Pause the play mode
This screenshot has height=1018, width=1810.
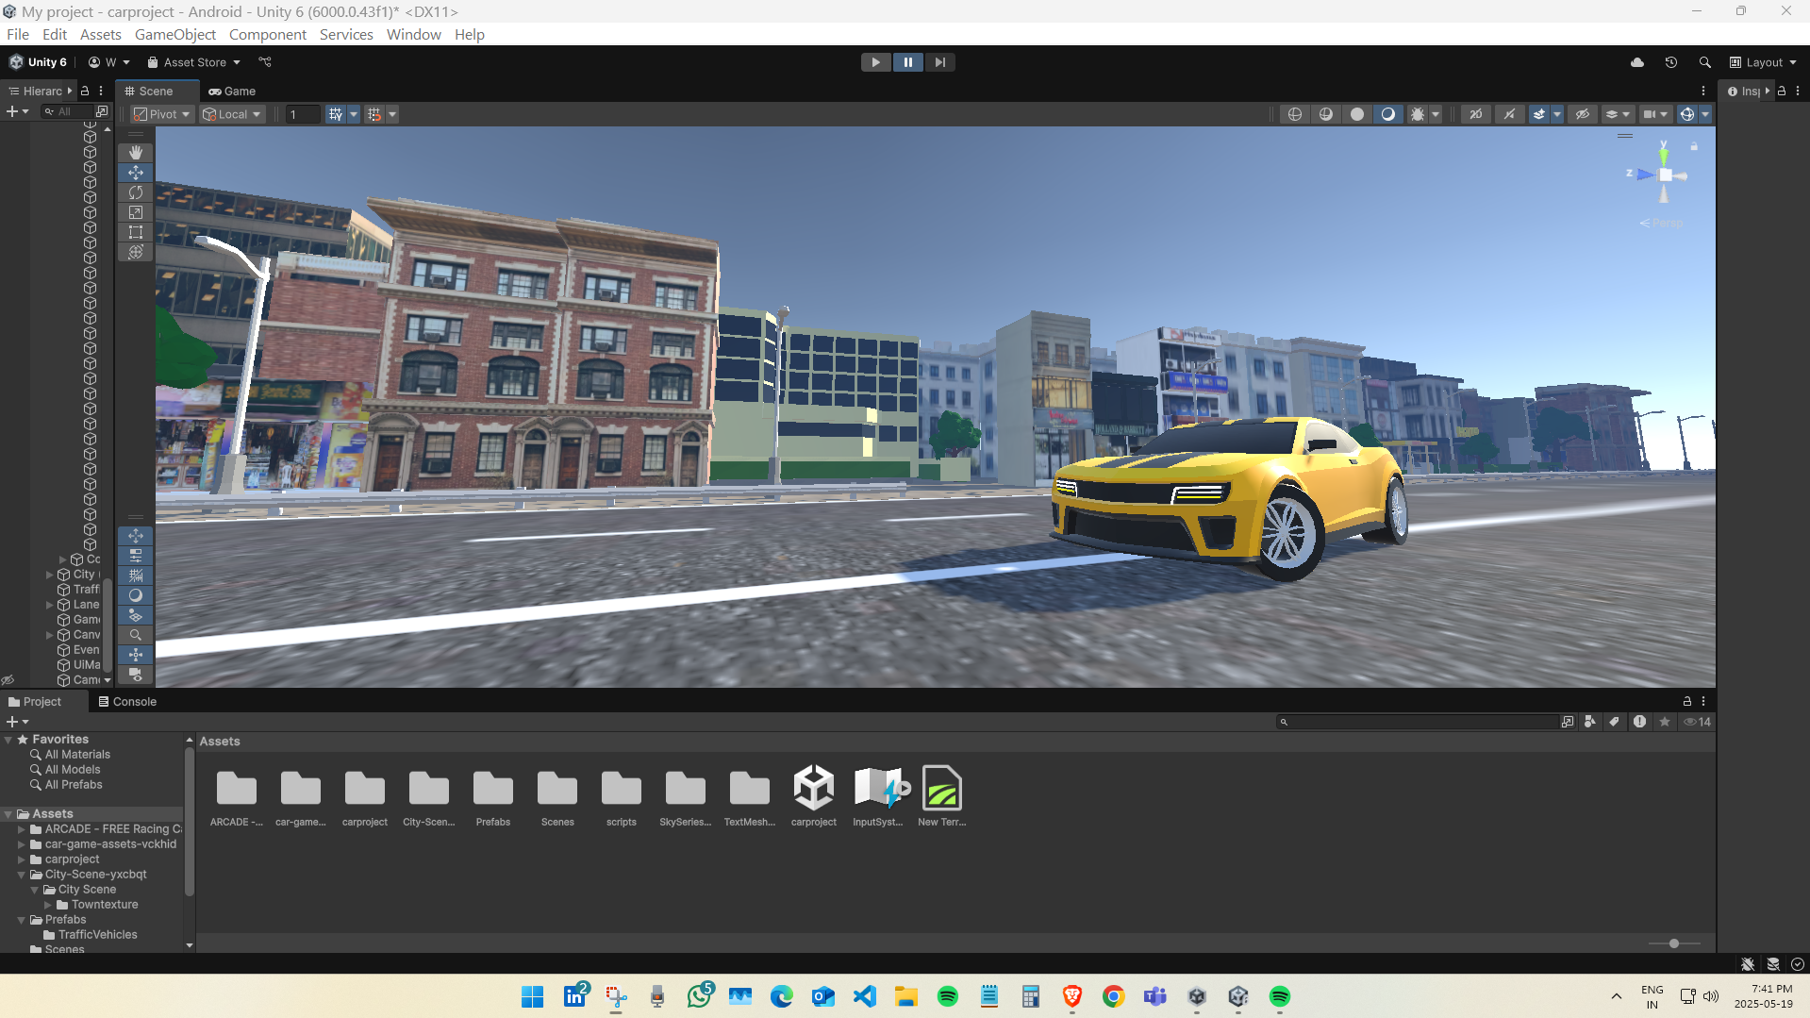907,62
